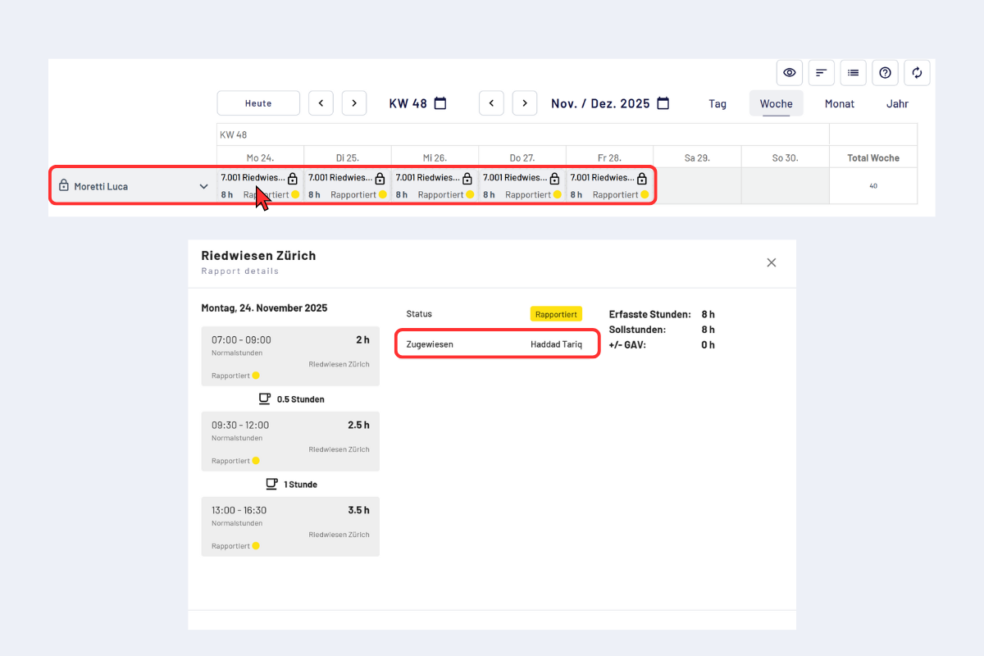This screenshot has height=656, width=984.
Task: Switch to the Tag view
Action: (717, 104)
